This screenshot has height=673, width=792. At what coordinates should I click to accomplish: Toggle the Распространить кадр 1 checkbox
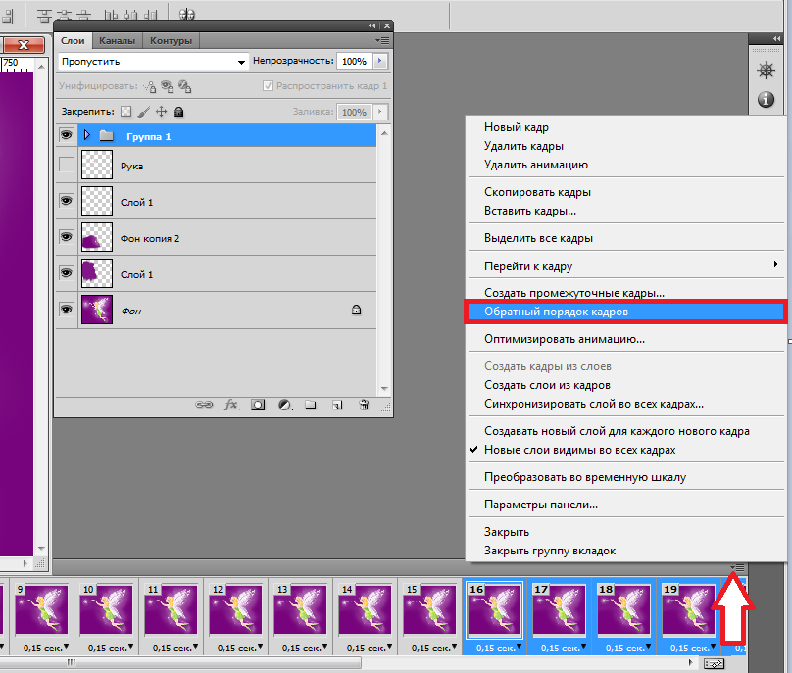click(268, 86)
